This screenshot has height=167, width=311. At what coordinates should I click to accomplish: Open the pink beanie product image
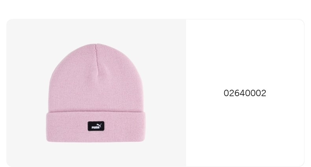pos(96,93)
